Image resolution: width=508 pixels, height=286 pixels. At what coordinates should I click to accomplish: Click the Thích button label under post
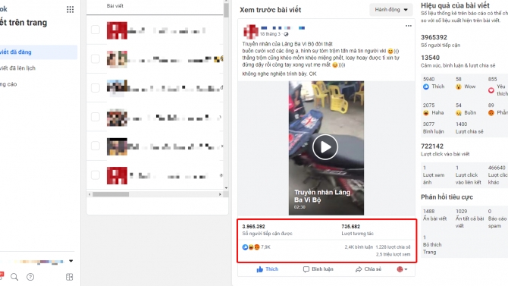click(272, 269)
